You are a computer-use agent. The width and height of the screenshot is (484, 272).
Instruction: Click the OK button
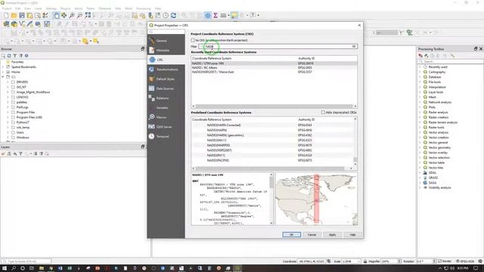tap(291, 235)
